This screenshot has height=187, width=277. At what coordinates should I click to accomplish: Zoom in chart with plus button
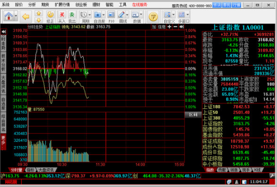(169, 27)
